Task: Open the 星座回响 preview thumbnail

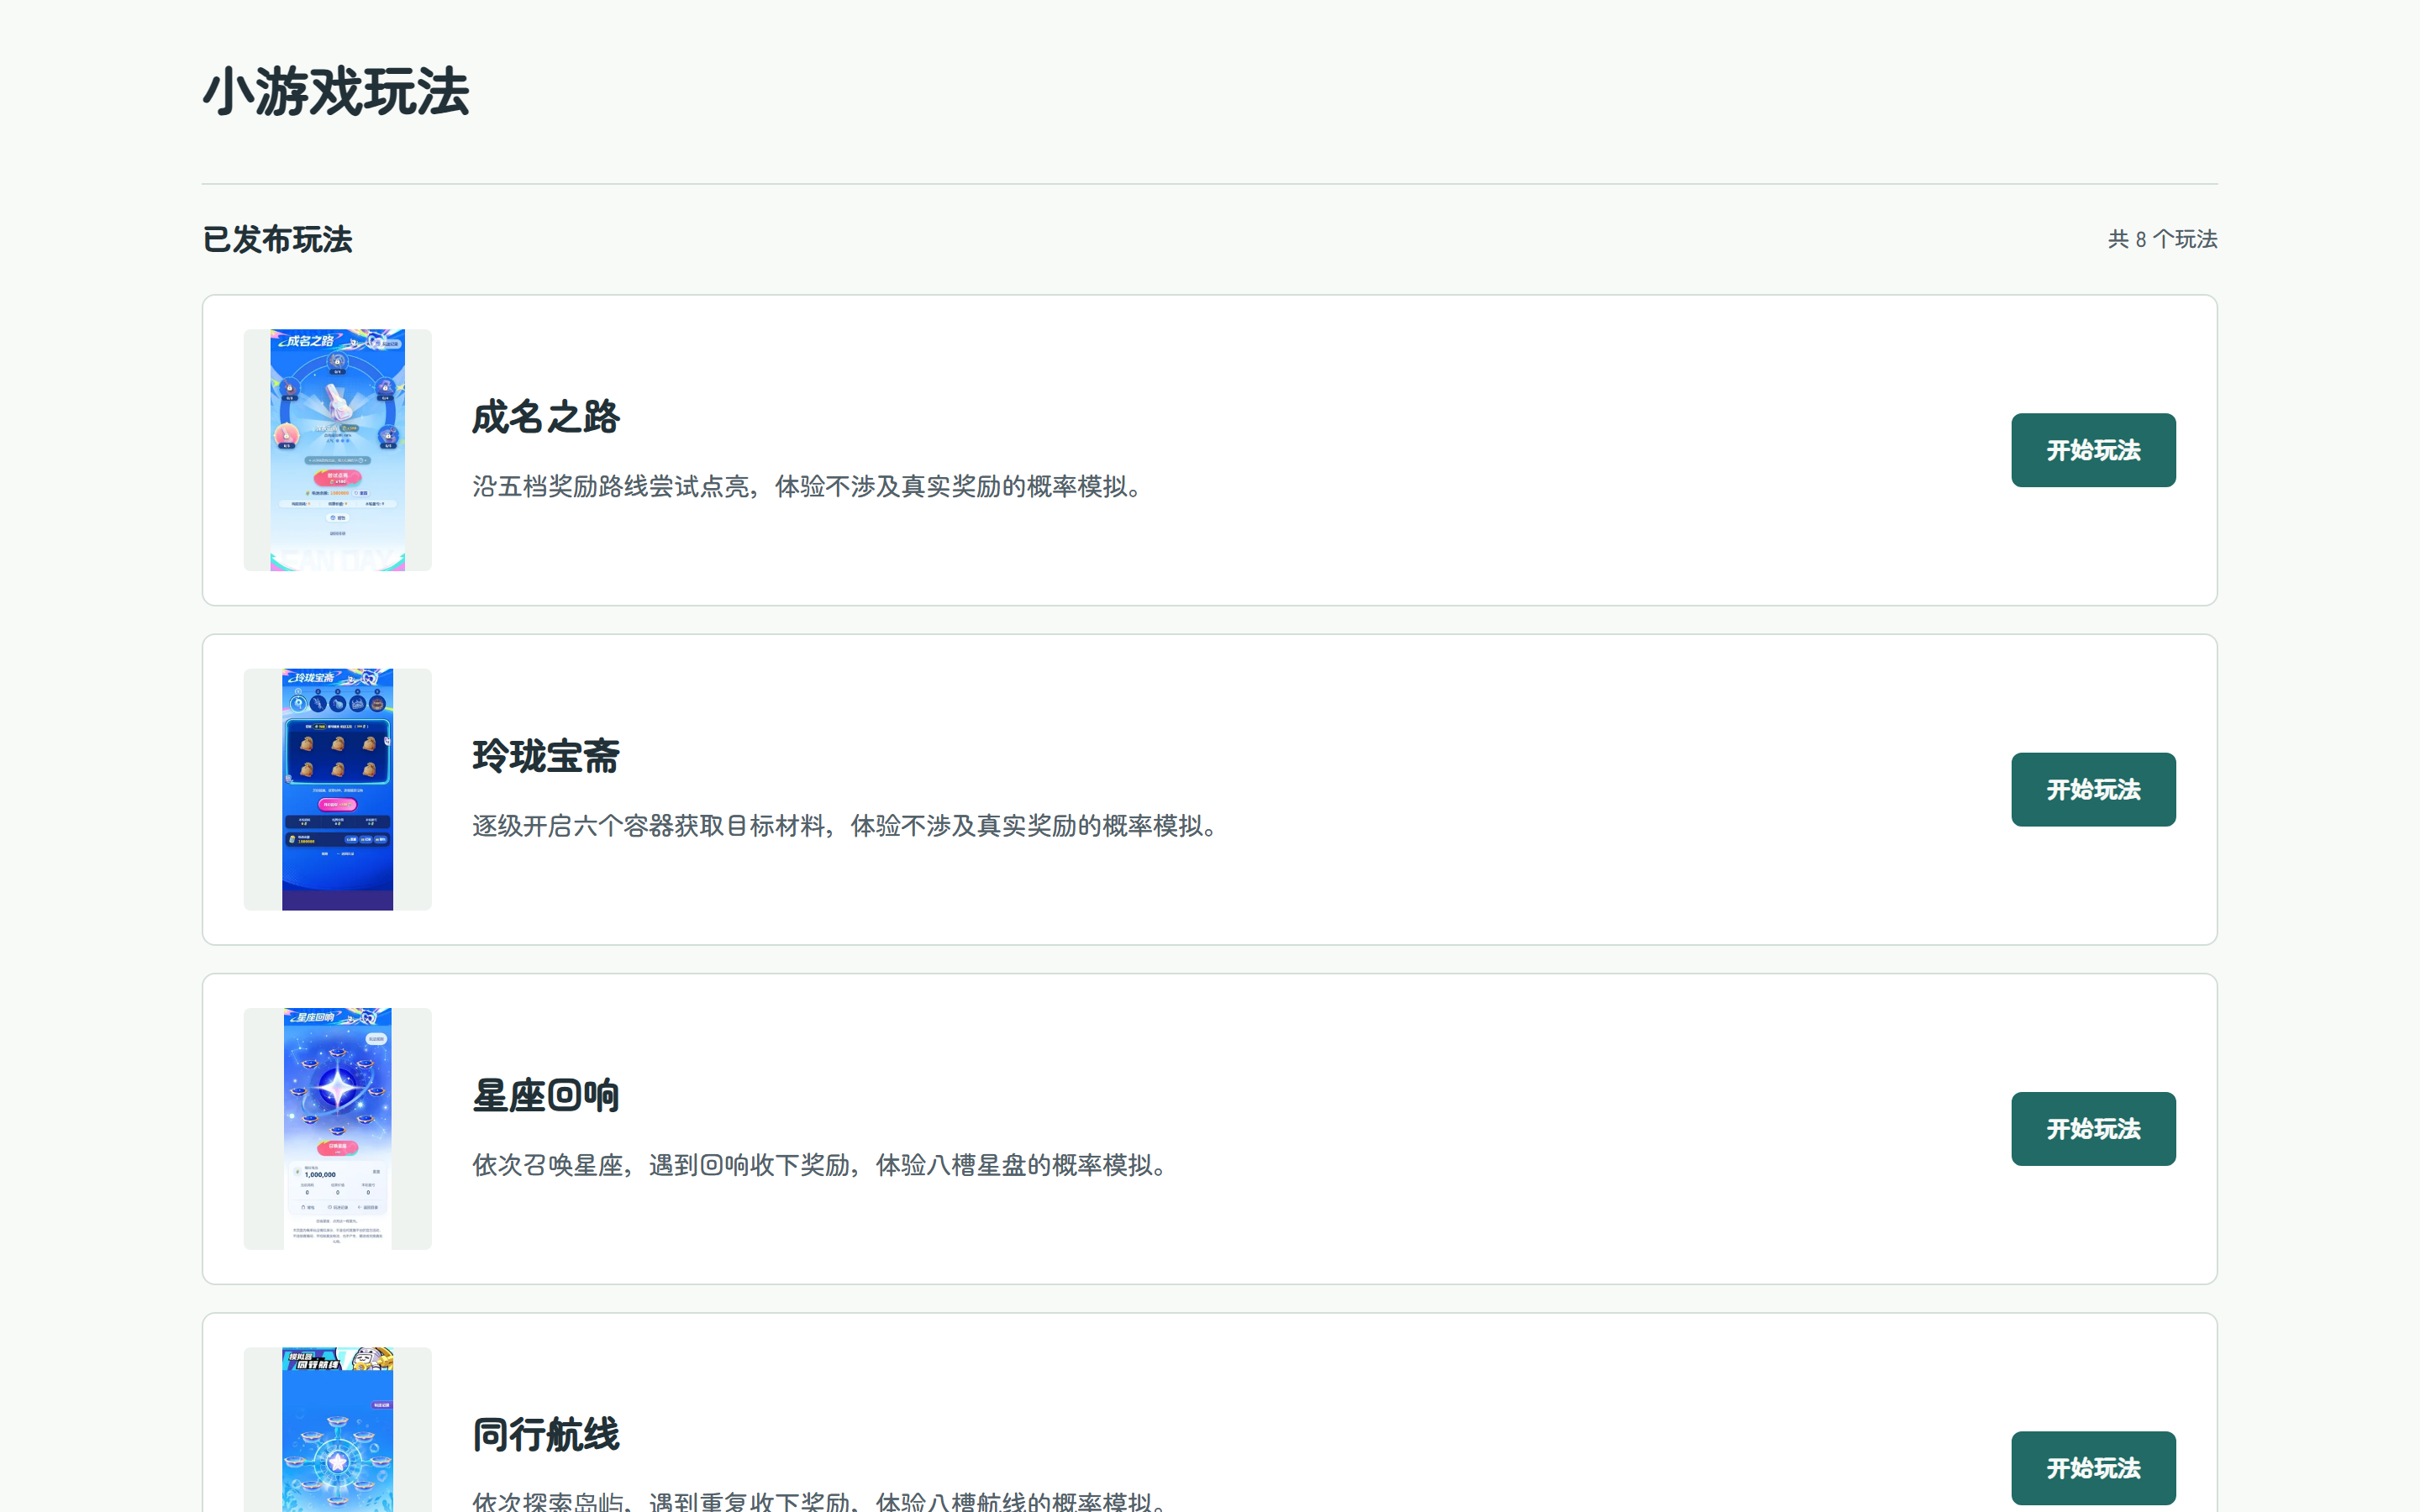Action: coord(338,1128)
